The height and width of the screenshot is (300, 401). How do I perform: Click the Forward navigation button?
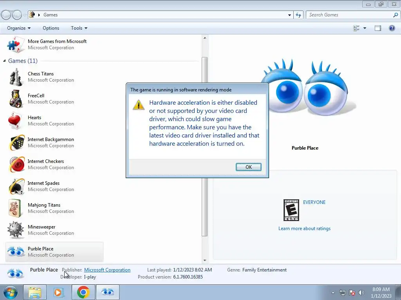click(17, 15)
